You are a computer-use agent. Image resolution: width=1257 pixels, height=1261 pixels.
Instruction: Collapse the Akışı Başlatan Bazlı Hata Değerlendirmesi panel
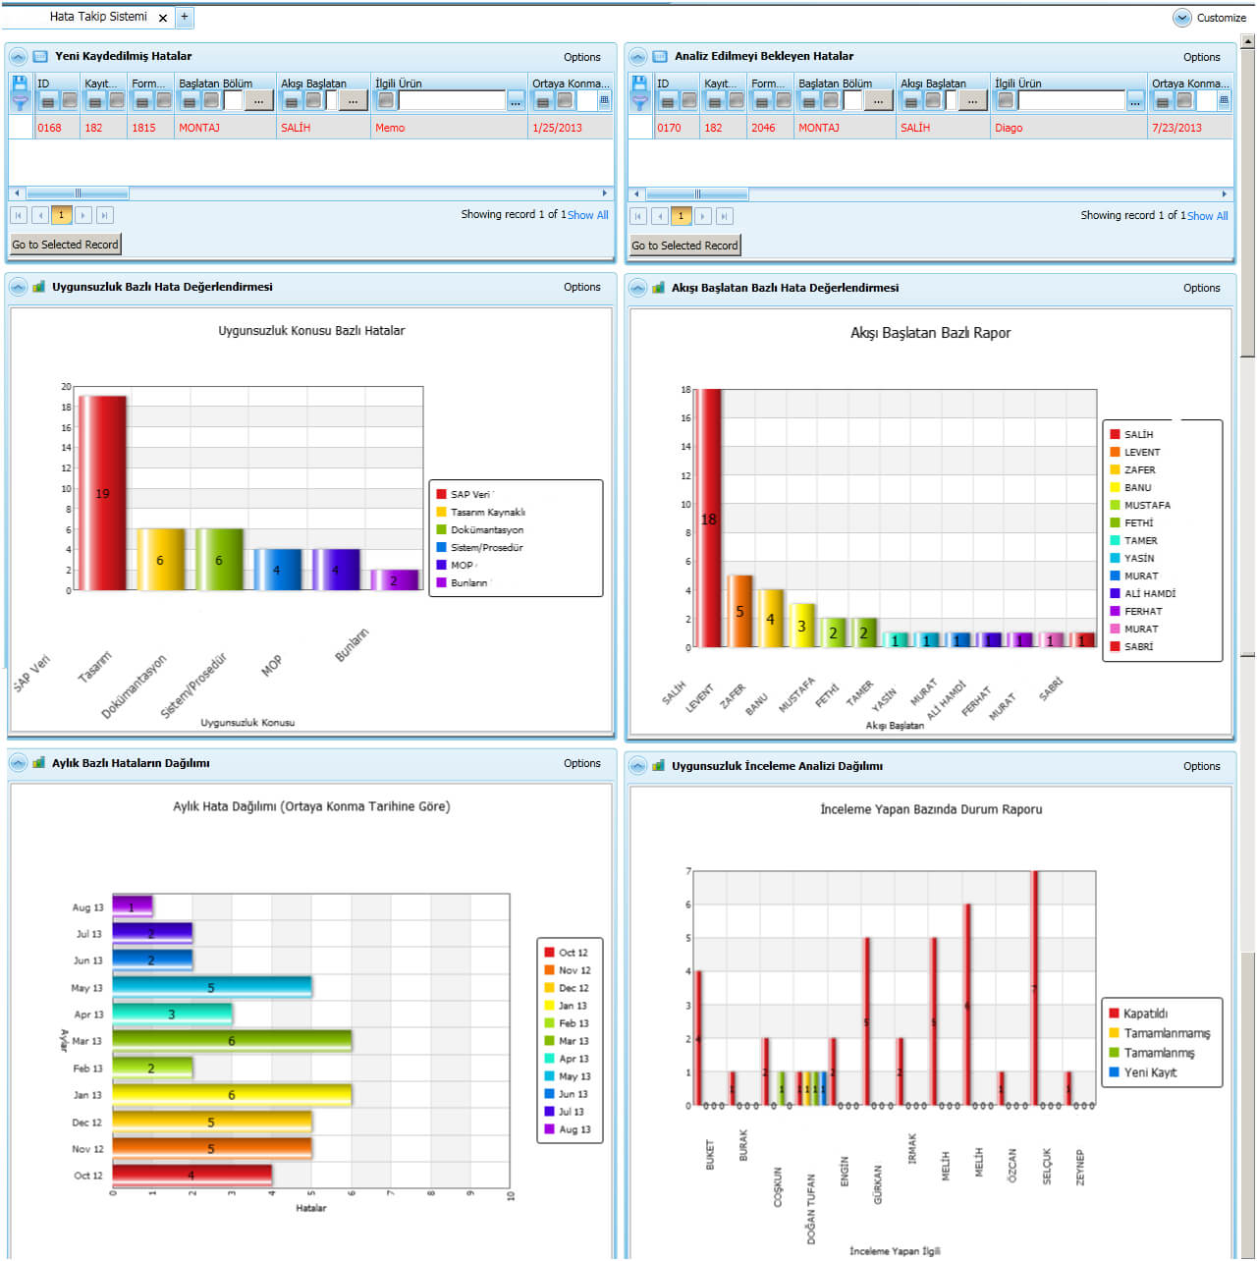(637, 288)
